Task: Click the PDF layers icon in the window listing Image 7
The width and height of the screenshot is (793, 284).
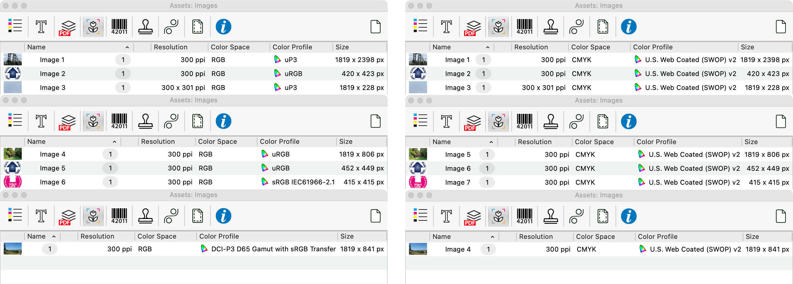Action: pos(472,122)
